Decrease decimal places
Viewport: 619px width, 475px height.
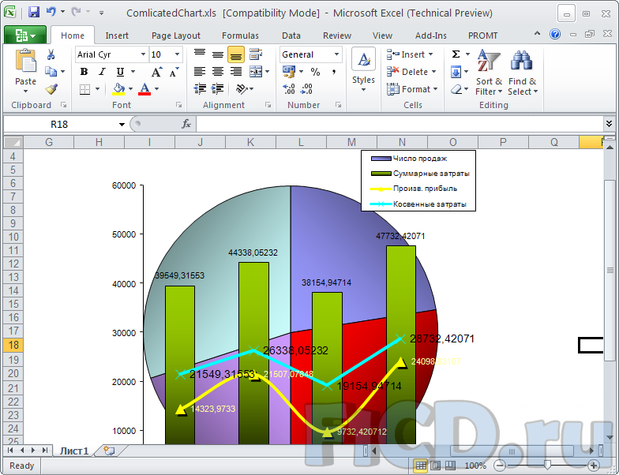click(306, 89)
